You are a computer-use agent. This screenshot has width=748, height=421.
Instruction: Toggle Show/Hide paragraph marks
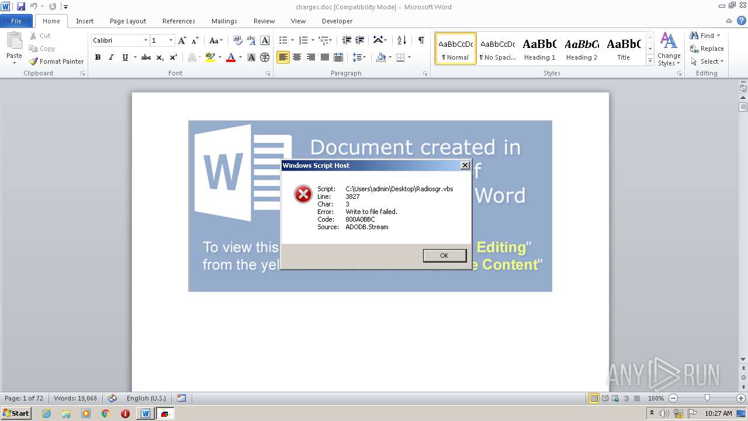[x=421, y=40]
